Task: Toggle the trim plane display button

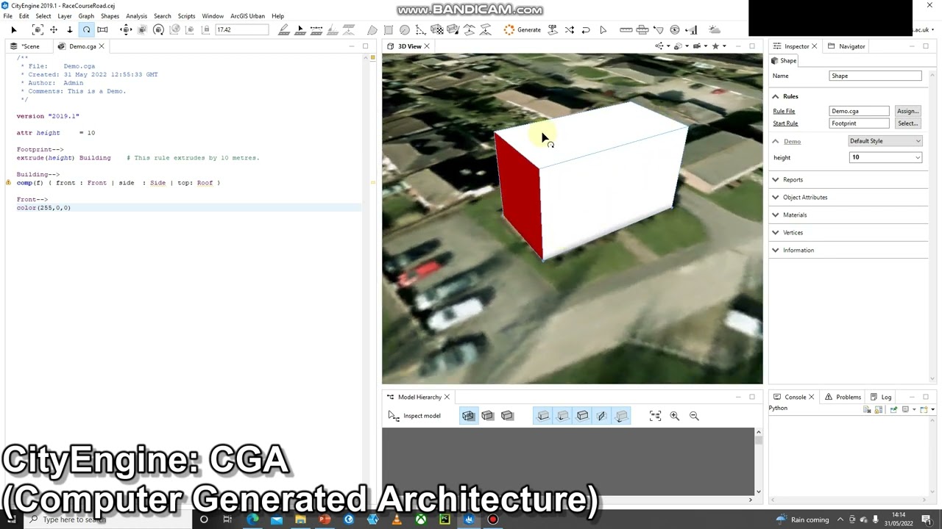Action: [x=601, y=416]
